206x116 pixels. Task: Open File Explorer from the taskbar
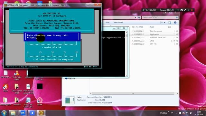(x=13, y=113)
